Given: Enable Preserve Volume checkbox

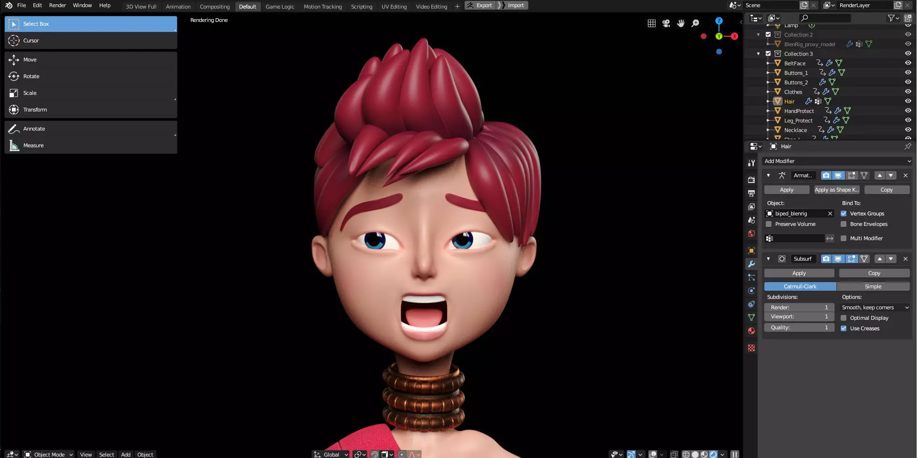Looking at the screenshot, I should [x=769, y=224].
